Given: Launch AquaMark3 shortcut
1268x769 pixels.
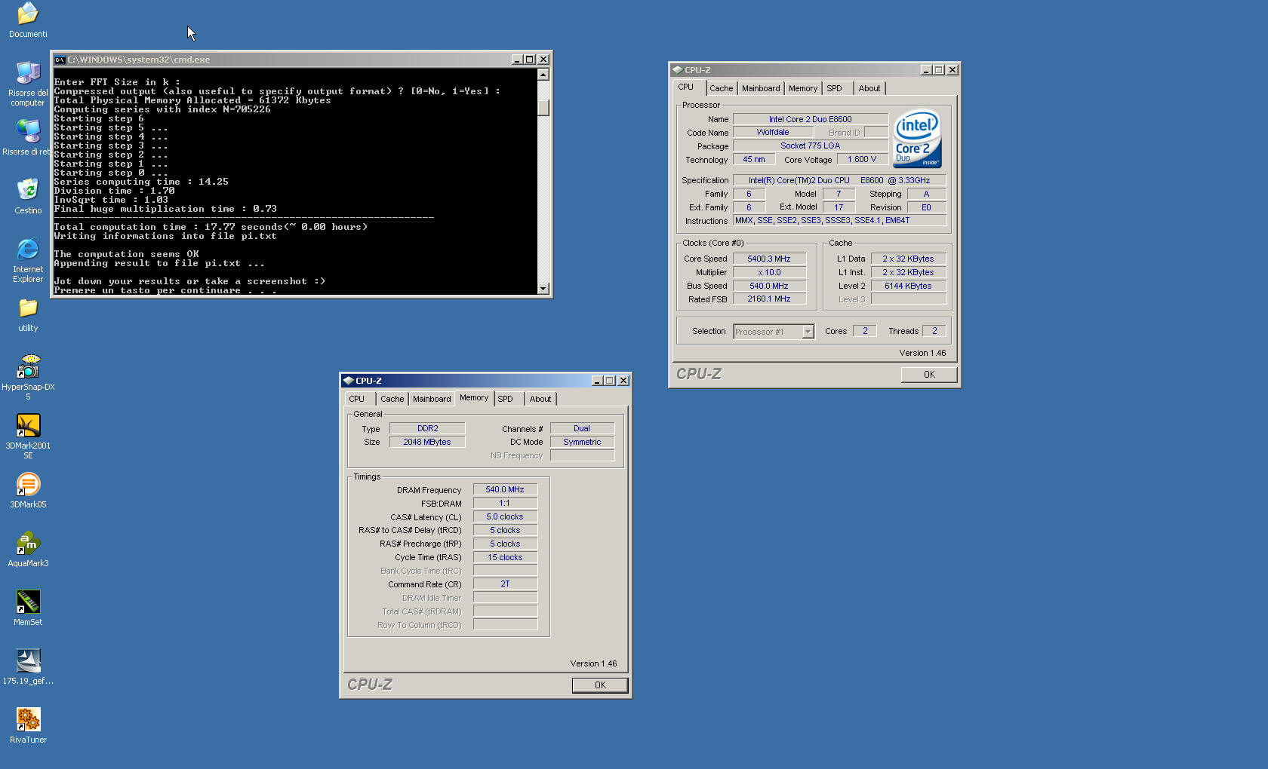Looking at the screenshot, I should tap(28, 543).
